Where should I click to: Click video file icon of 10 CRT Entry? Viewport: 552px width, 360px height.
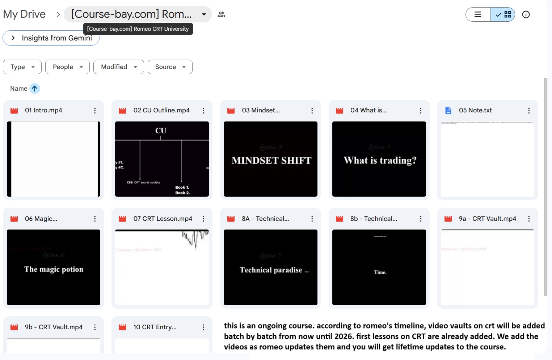coord(122,327)
